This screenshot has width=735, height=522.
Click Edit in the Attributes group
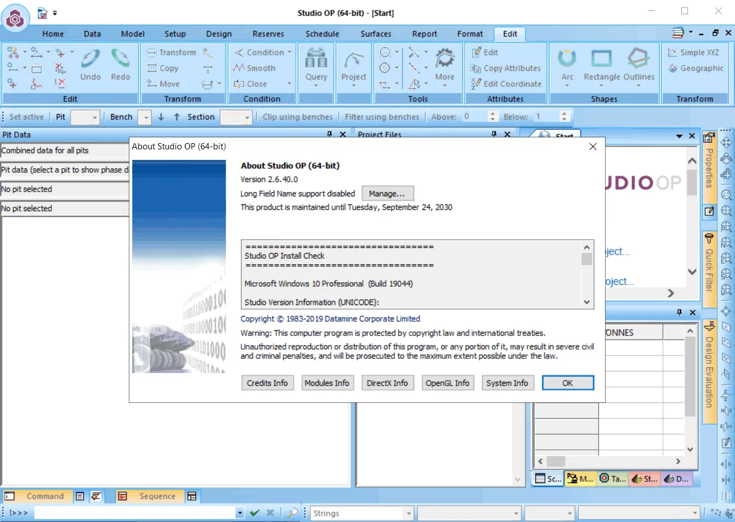click(x=484, y=52)
